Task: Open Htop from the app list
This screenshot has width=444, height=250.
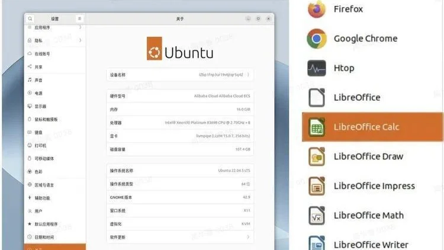Action: point(317,68)
